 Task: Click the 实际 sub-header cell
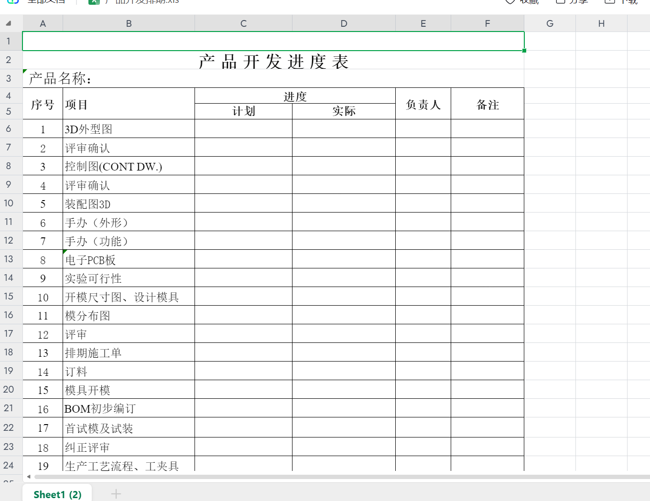tap(344, 111)
